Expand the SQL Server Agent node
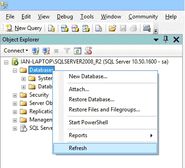The image size is (185, 168). [x=15, y=128]
